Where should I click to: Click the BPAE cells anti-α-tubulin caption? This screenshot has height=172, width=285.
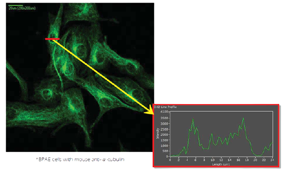tap(80, 160)
